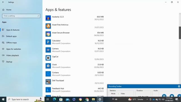Go back using the Settings back arrow

point(3,2)
